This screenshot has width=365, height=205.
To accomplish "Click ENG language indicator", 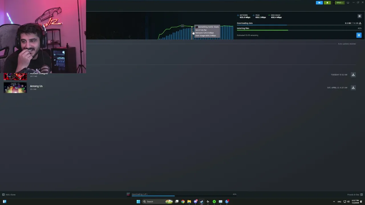I will point(339,202).
